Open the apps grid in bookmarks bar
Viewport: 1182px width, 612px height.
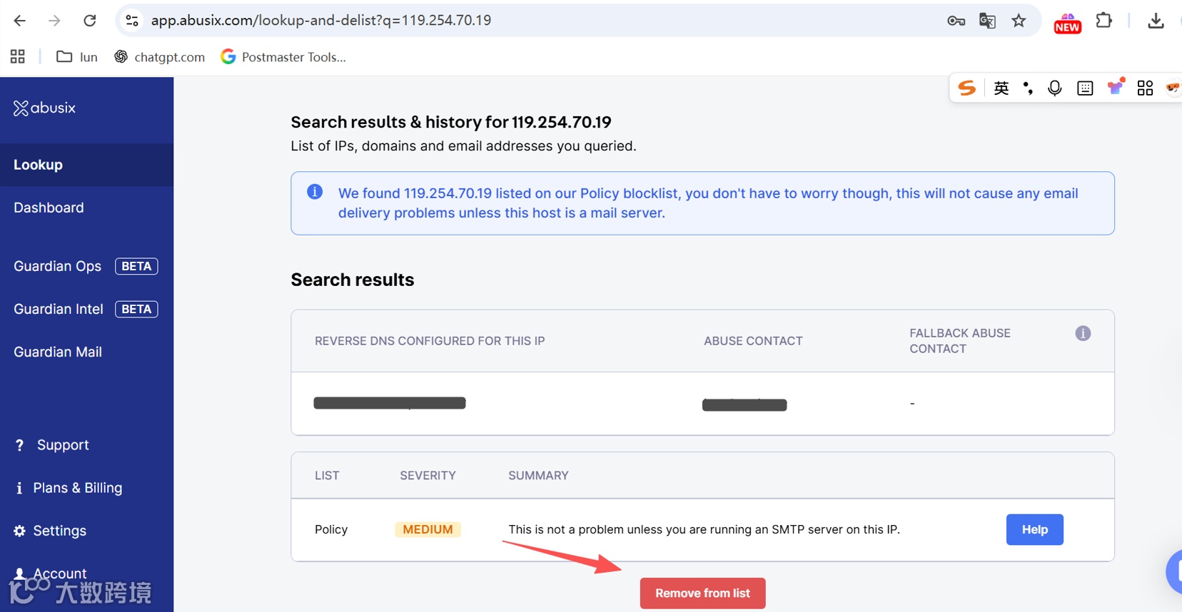18,57
